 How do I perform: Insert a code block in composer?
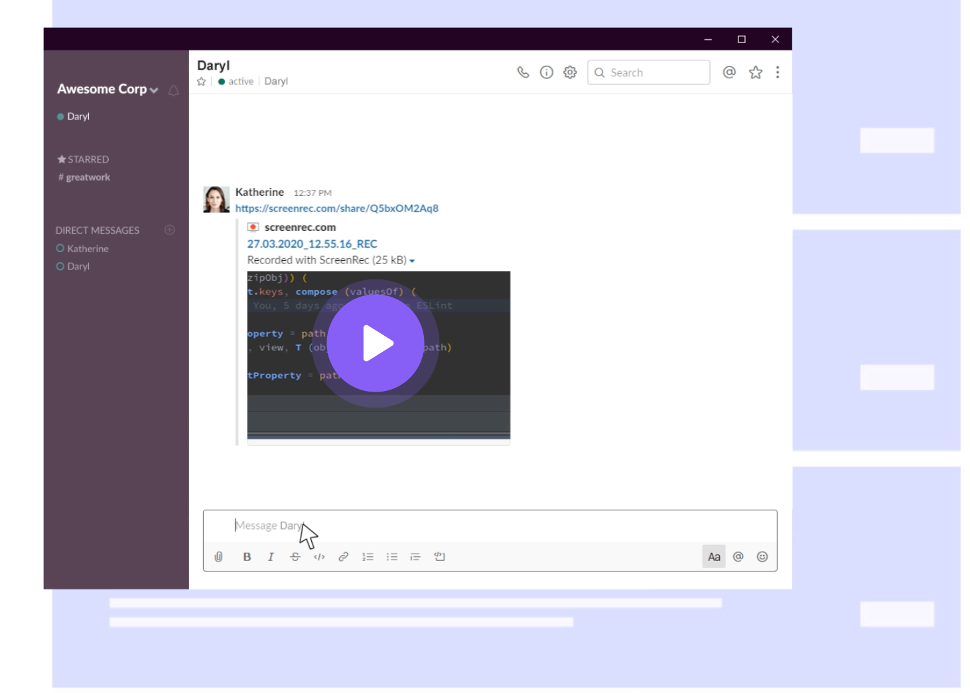439,557
